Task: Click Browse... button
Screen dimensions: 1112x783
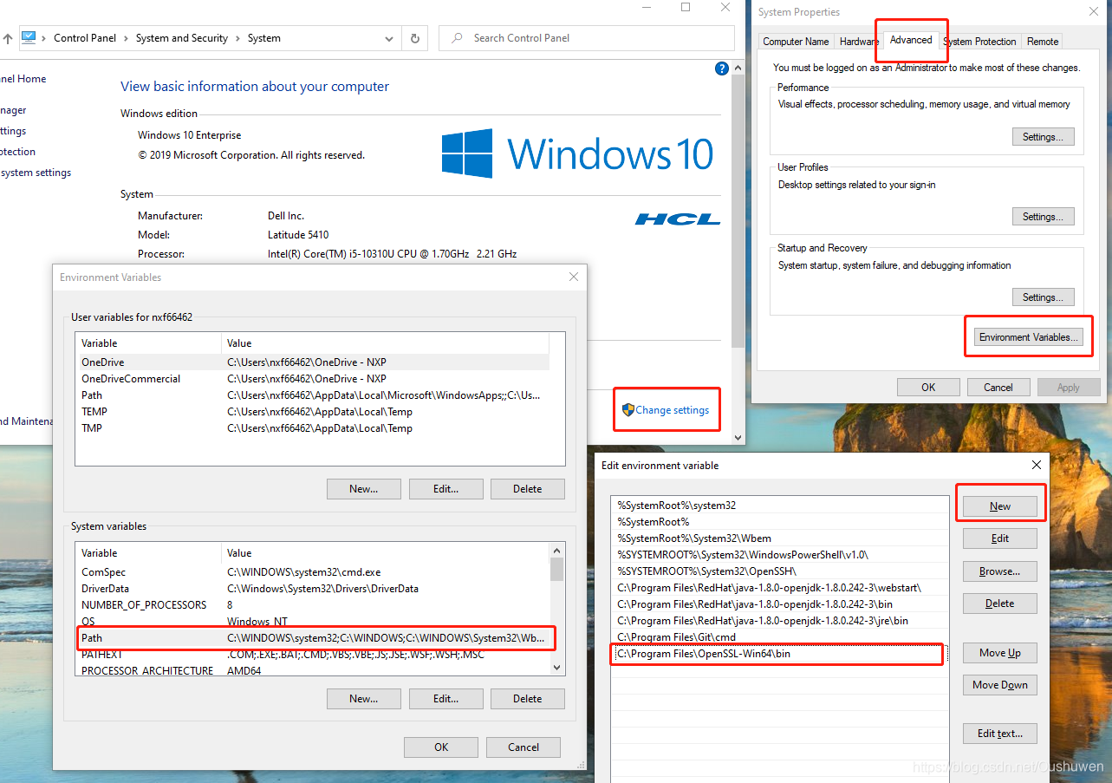Action: tap(1000, 571)
